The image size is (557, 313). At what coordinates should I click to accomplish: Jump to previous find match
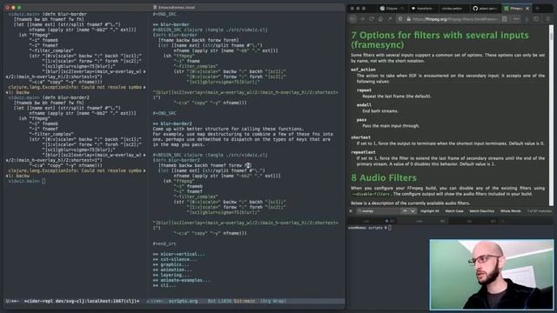click(405, 211)
